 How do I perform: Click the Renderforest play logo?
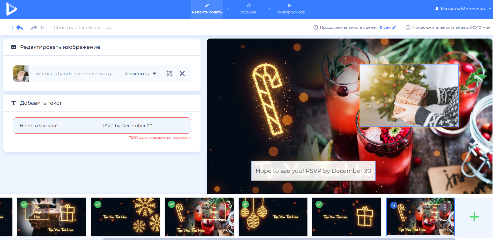[x=12, y=9]
